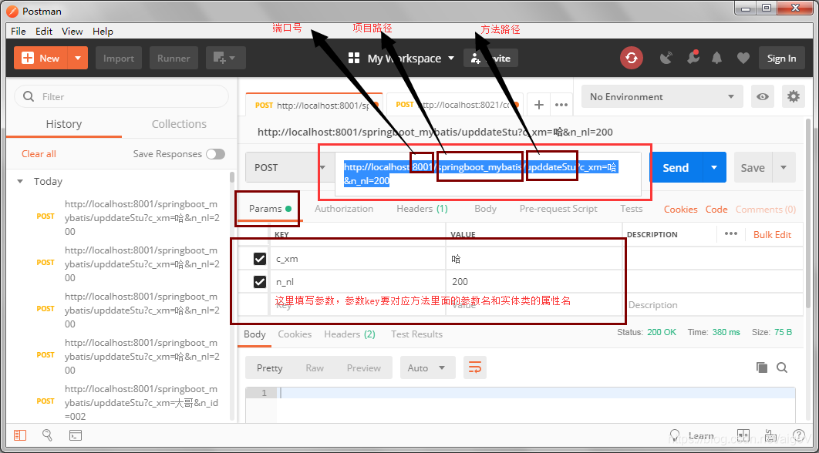This screenshot has height=453, width=819.
Task: Open the Authorization tab
Action: point(344,209)
